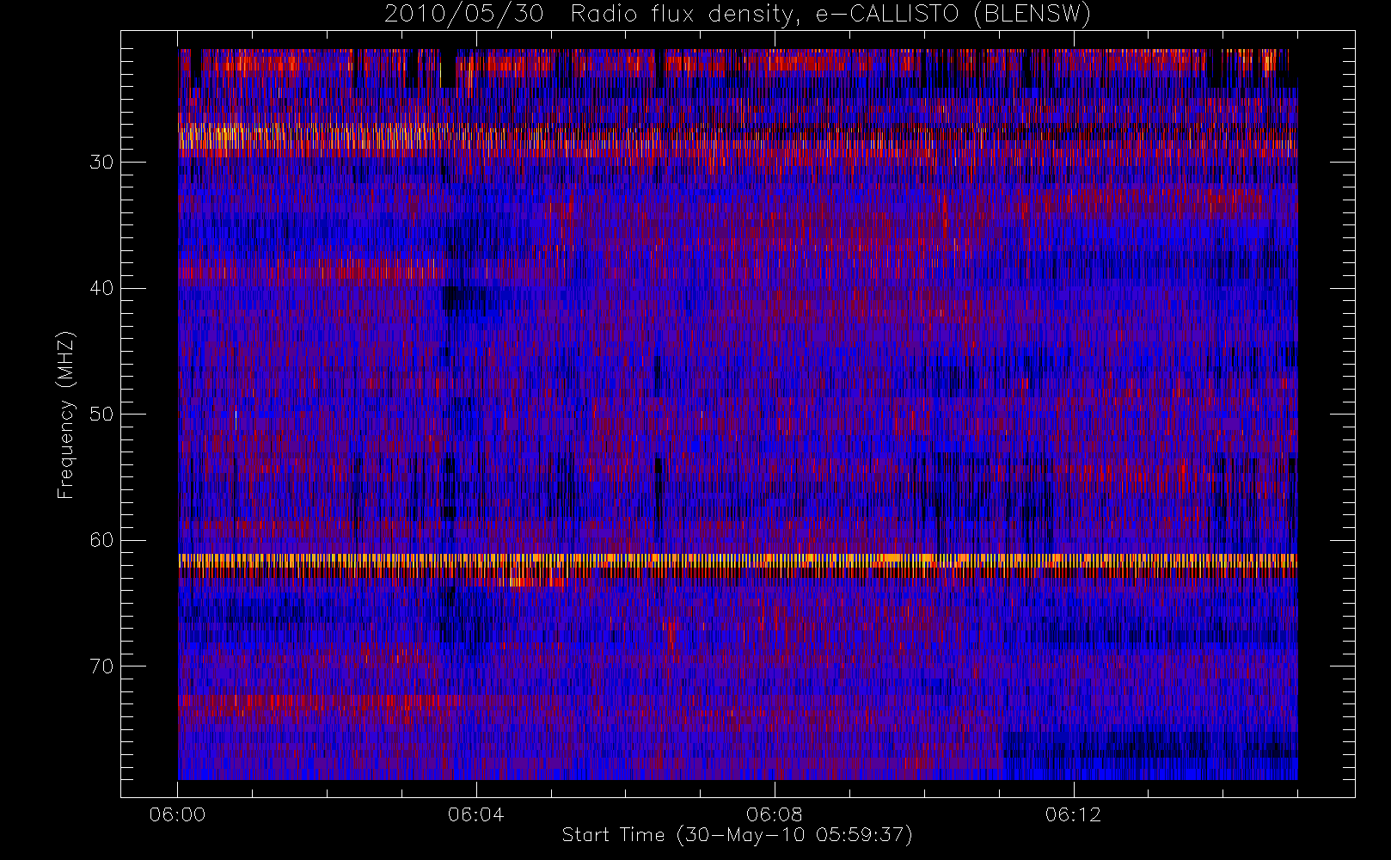Click the 06:00 time tick label
This screenshot has width=1391, height=860.
coord(177,814)
